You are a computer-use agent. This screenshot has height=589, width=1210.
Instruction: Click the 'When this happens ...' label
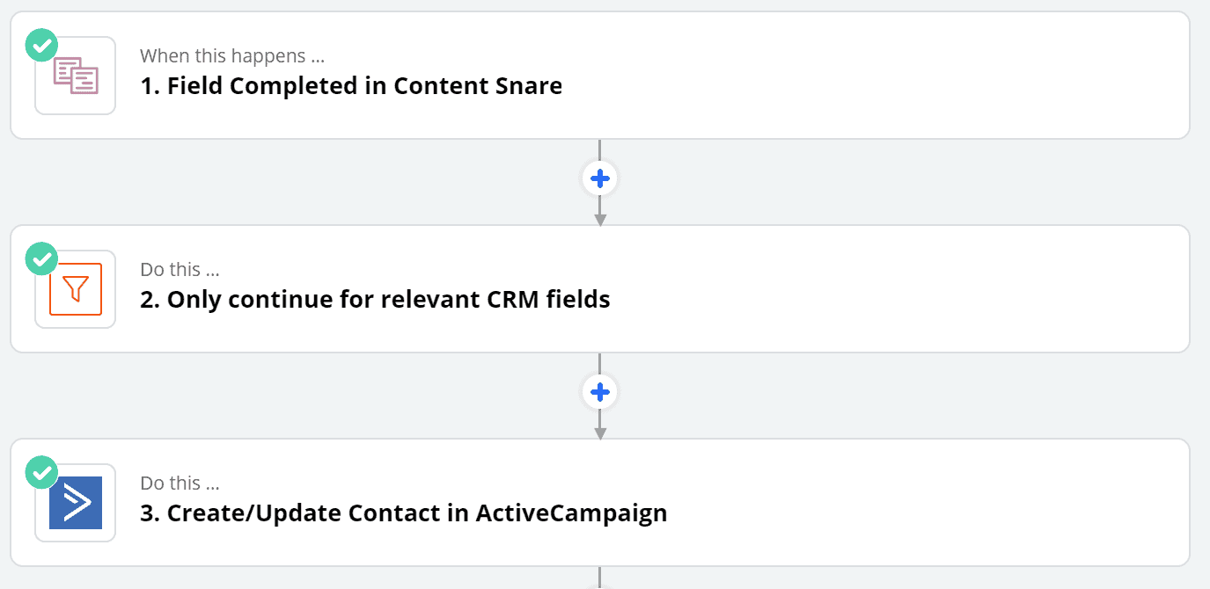pyautogui.click(x=232, y=56)
